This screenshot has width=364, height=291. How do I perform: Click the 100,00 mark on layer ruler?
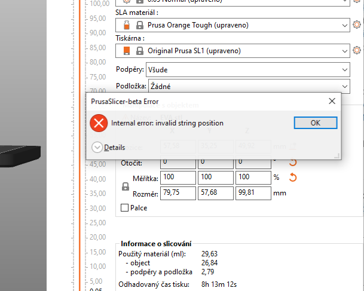click(x=99, y=3)
